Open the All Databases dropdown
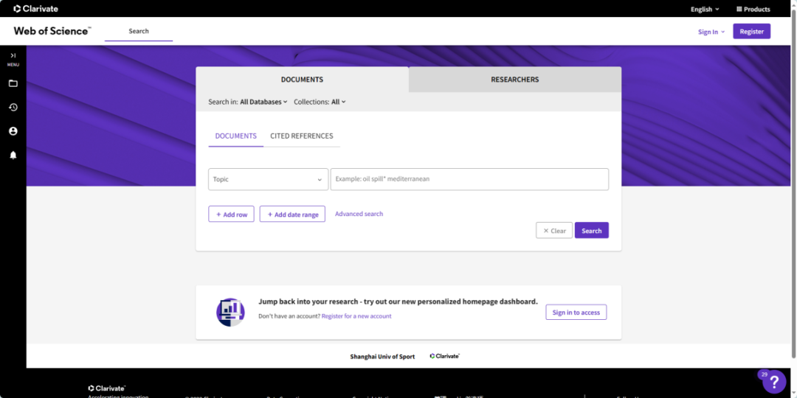Viewport: 797px width, 398px height. pos(263,102)
